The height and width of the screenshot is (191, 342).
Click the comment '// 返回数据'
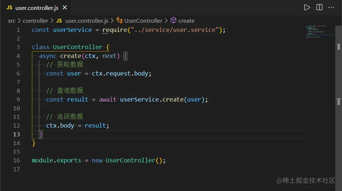[x=65, y=117]
